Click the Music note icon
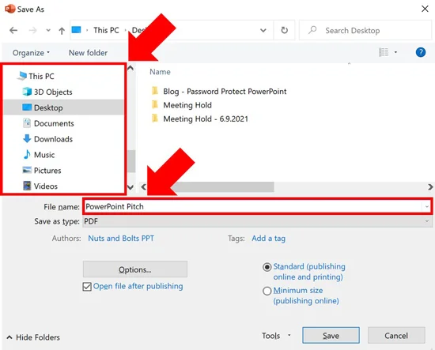The image size is (435, 350). click(27, 154)
